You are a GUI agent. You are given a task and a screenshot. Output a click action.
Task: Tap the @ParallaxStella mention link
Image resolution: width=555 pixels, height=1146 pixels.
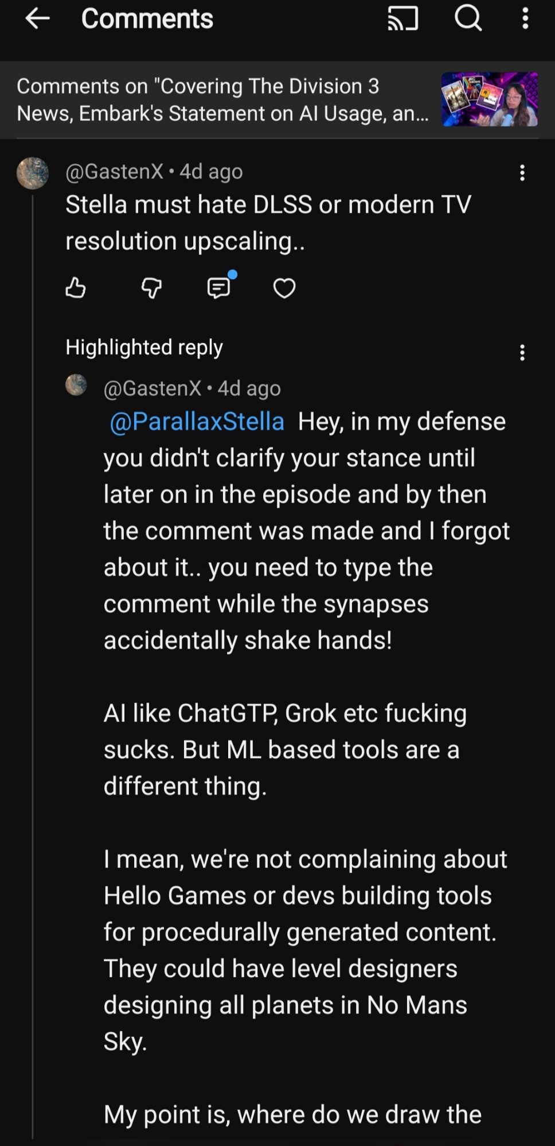tap(197, 422)
